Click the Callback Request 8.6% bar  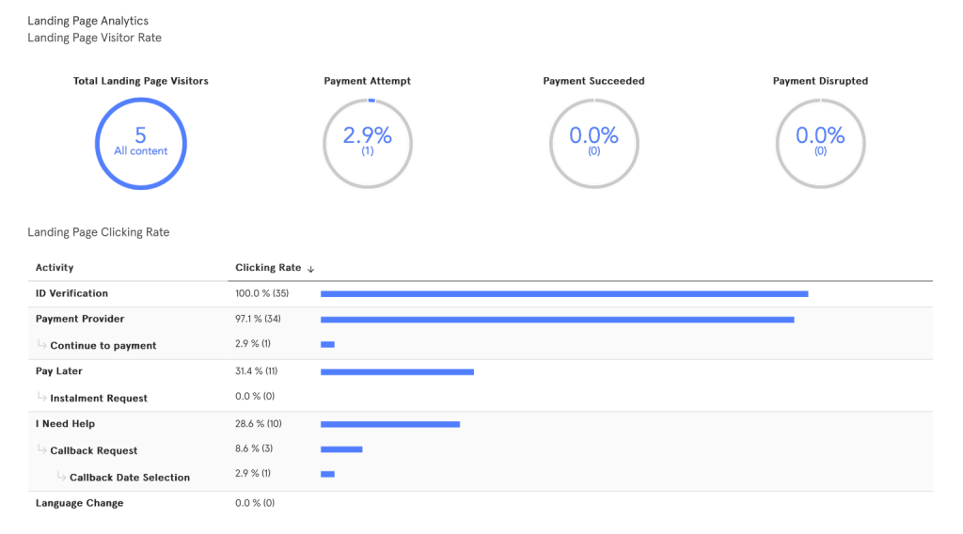(x=341, y=449)
